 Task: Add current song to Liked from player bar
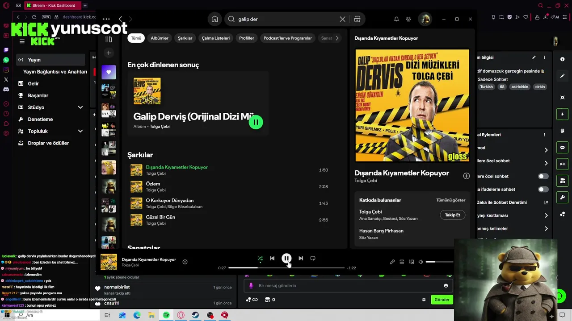tap(185, 262)
